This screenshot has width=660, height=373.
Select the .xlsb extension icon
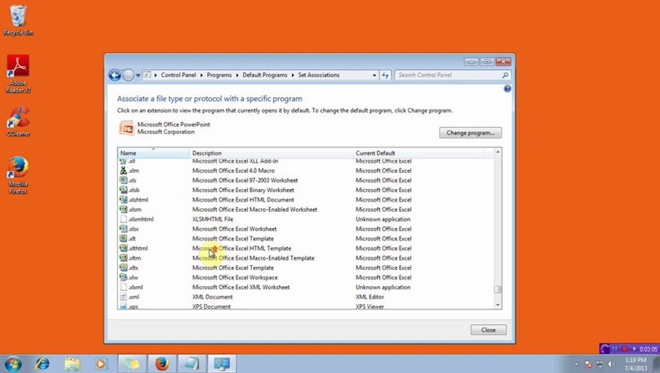pyautogui.click(x=123, y=190)
